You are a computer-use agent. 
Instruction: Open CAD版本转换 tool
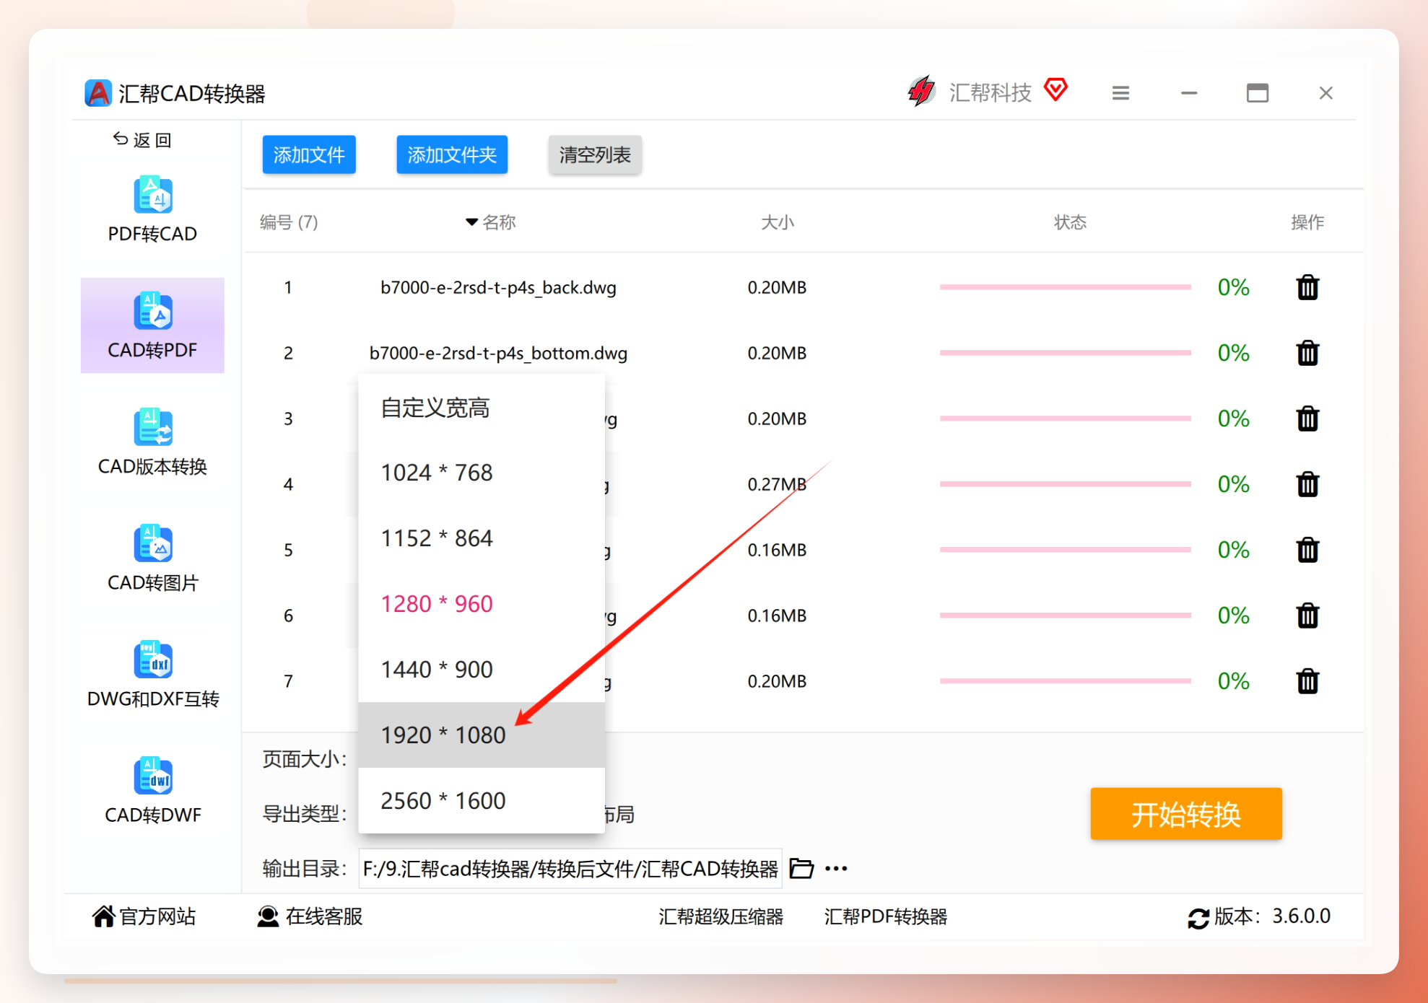(152, 442)
